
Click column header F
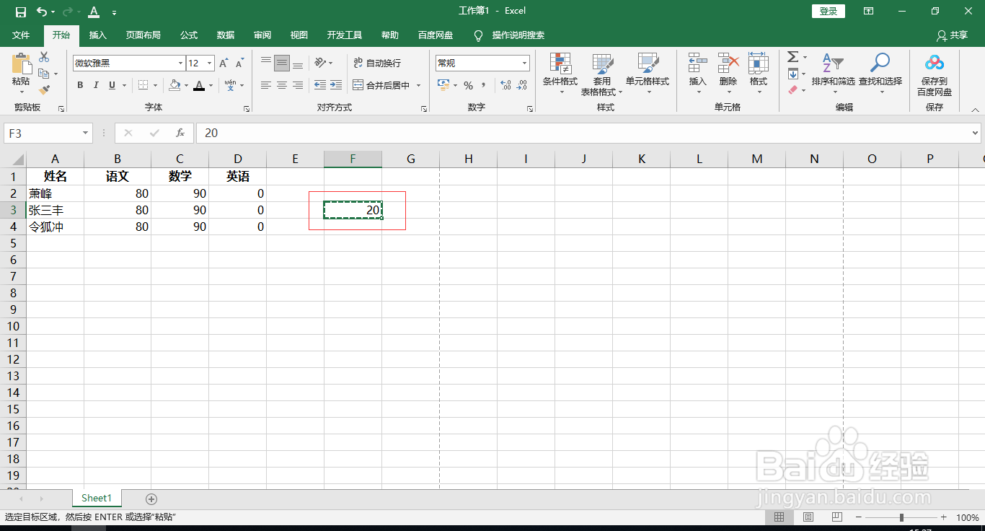(x=353, y=159)
